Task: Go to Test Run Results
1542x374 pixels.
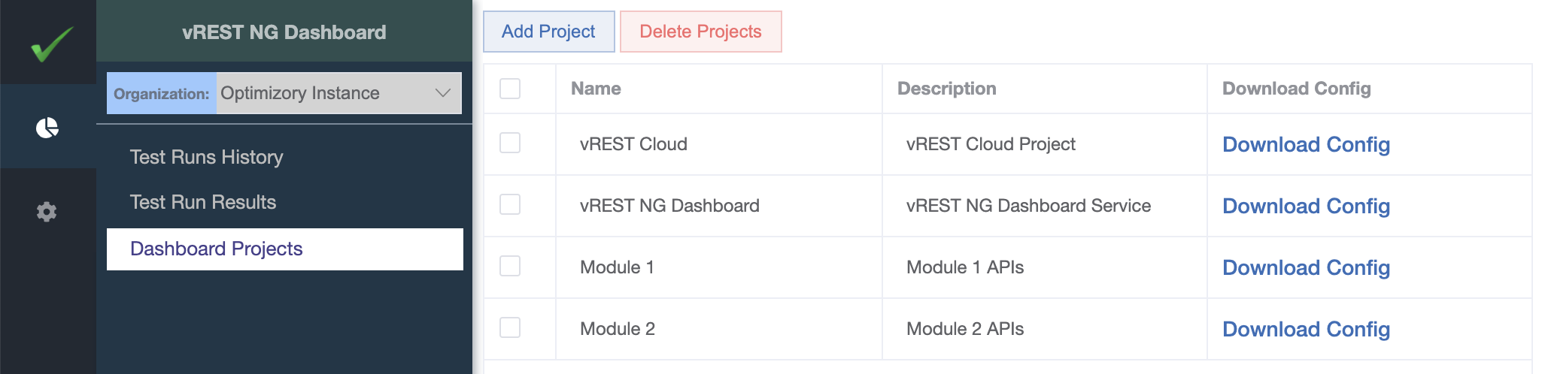Action: 203,202
